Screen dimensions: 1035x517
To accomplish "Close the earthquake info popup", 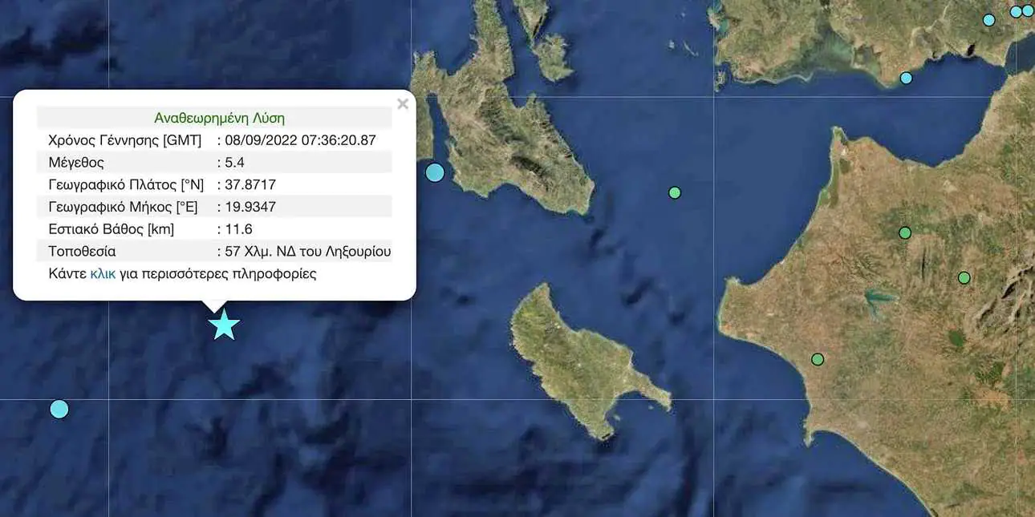I will point(403,104).
